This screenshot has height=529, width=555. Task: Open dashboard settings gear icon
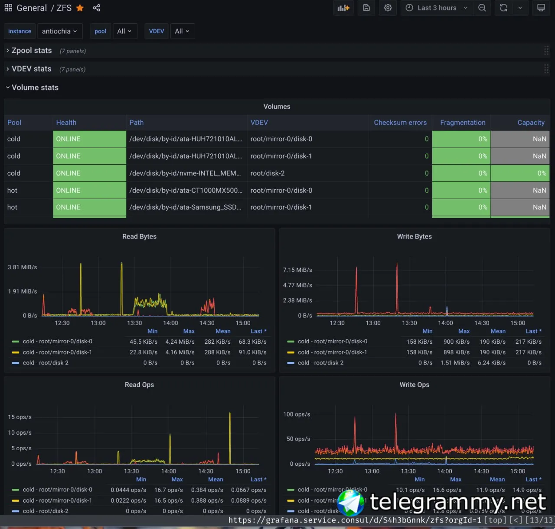click(388, 8)
